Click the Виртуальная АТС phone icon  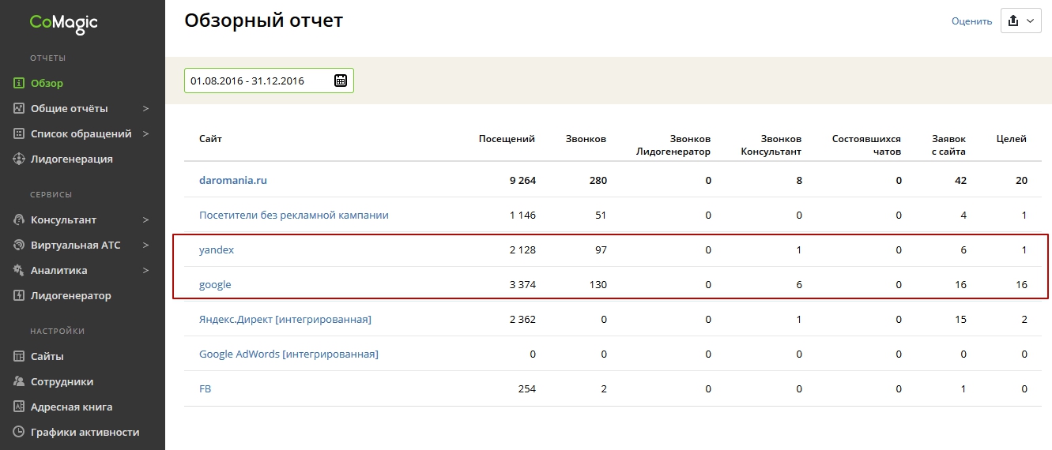pos(20,245)
